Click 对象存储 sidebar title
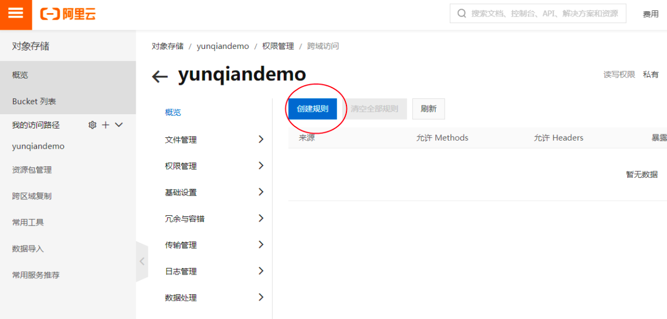667x319 pixels. click(31, 46)
